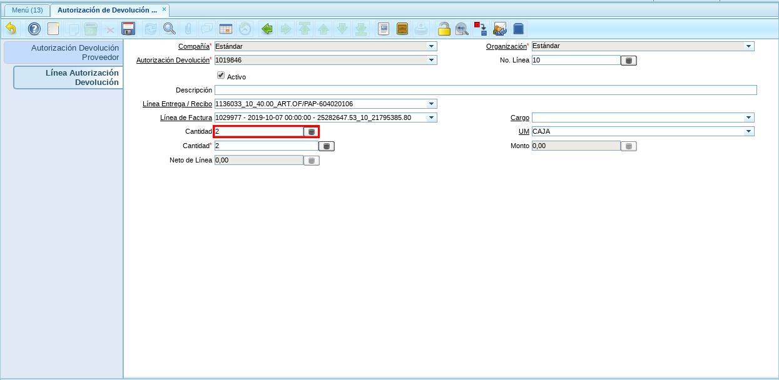Image resolution: width=779 pixels, height=380 pixels.
Task: Expand the Compañía dropdown arrow
Action: 431,46
